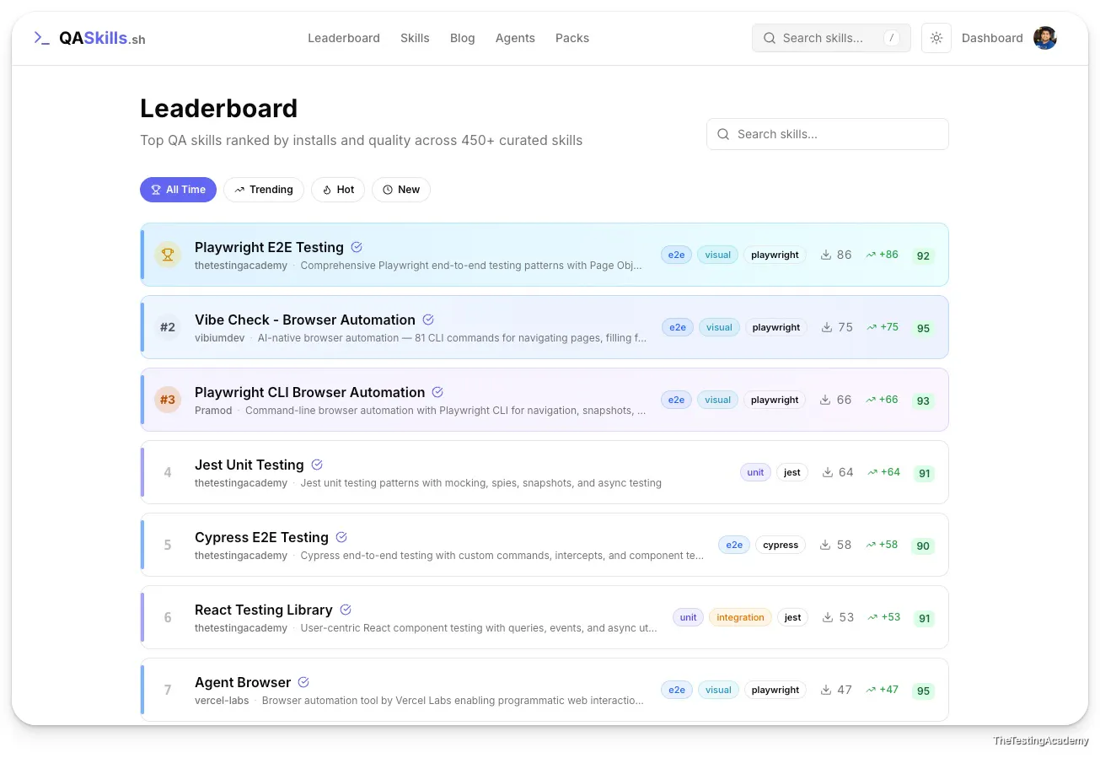Focus the leaderboard Search skills field
This screenshot has width=1100, height=758.
pos(827,134)
